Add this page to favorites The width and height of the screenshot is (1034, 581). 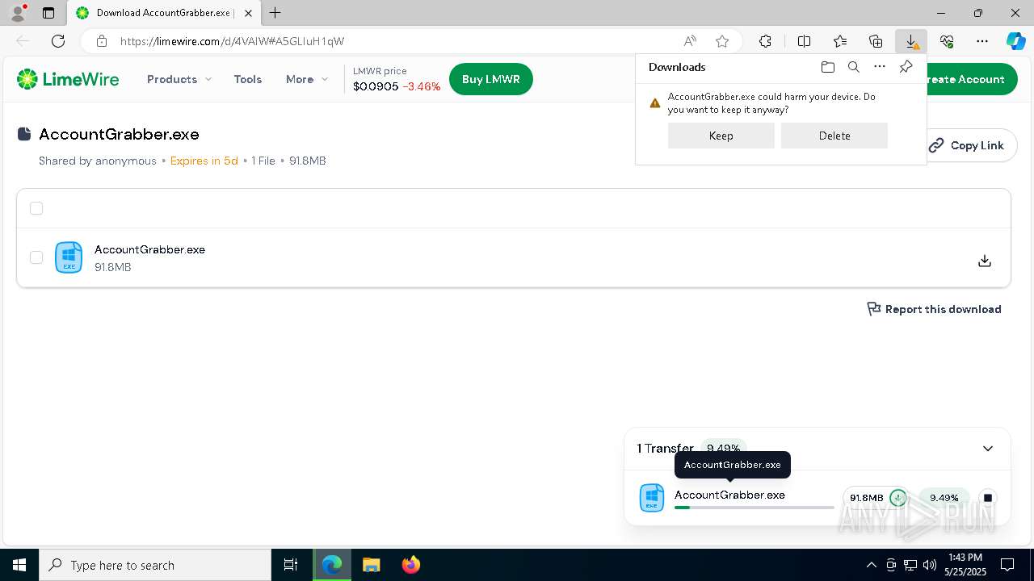point(722,41)
